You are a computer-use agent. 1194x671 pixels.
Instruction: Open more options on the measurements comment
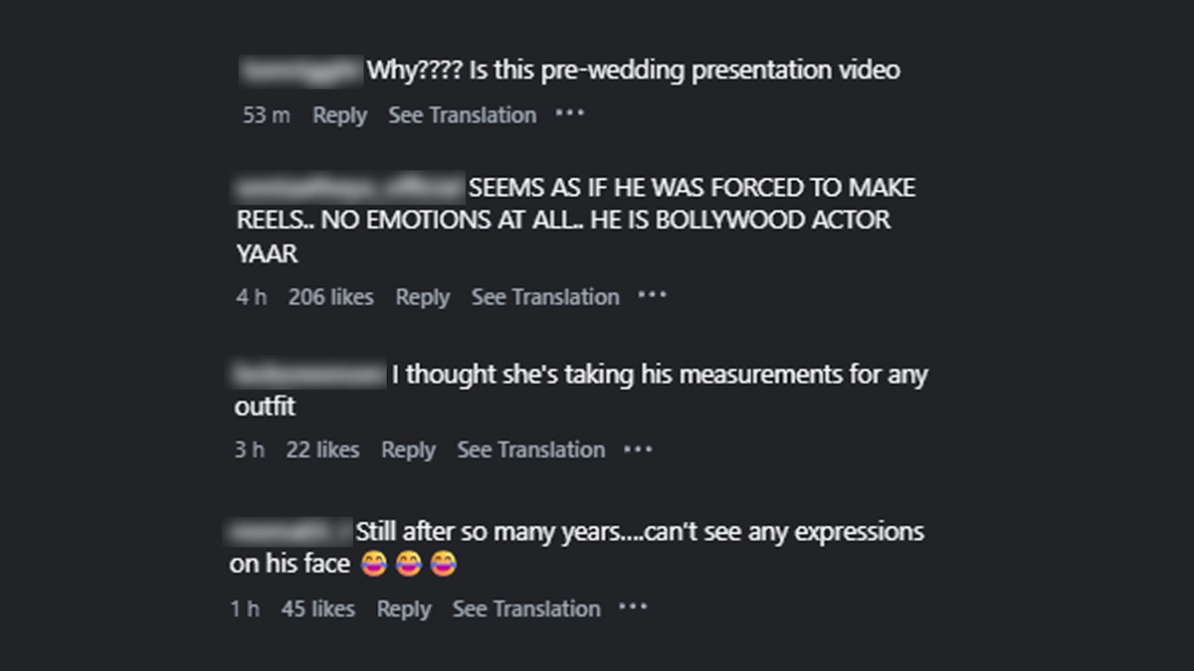click(x=638, y=448)
